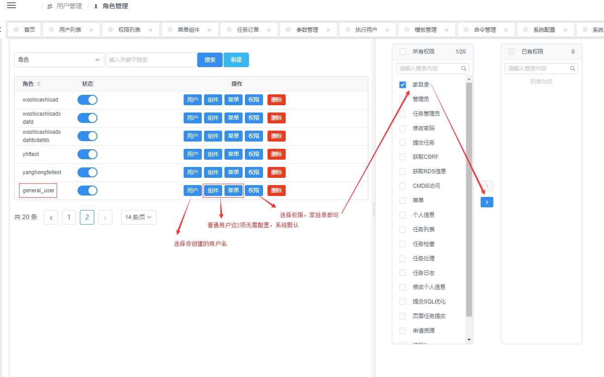Open the hamburger menu icon

11,5
